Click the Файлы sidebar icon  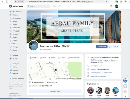[11, 67]
